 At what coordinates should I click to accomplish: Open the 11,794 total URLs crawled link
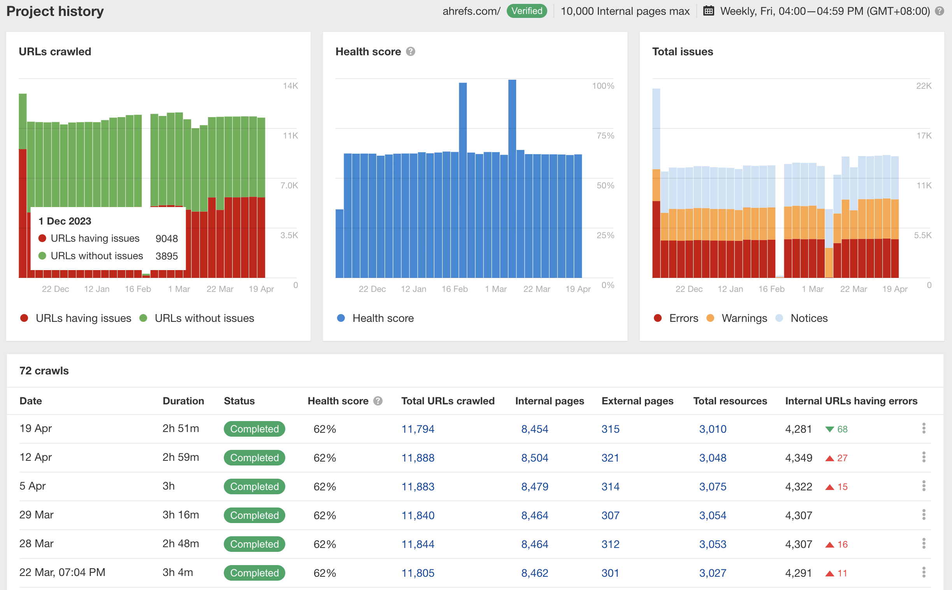click(x=418, y=428)
